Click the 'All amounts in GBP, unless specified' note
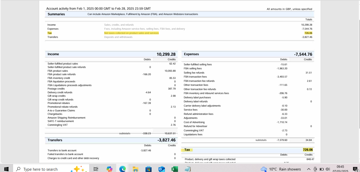The image size is (360, 172). [289, 9]
